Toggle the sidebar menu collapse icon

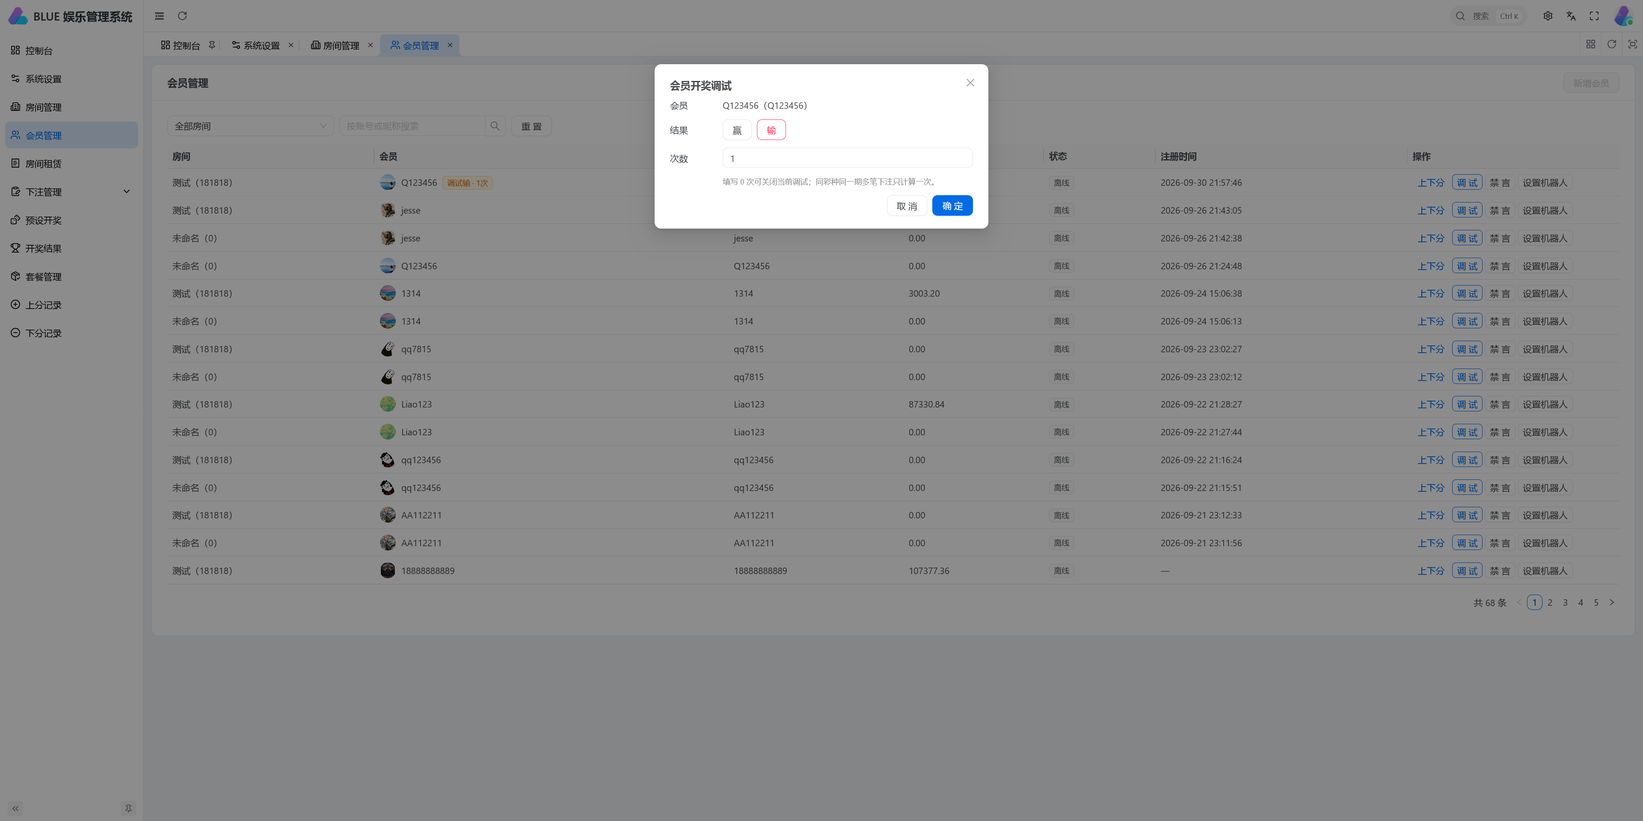tap(160, 16)
